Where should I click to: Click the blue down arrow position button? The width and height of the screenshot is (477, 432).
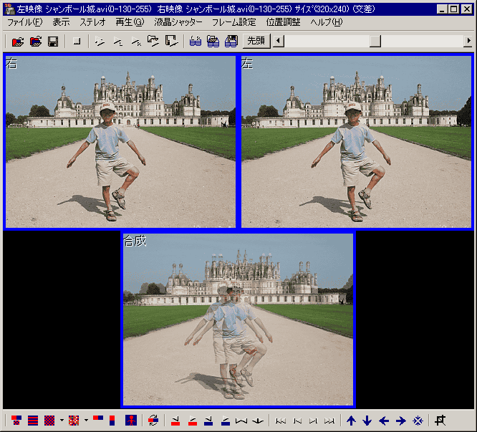point(367,421)
